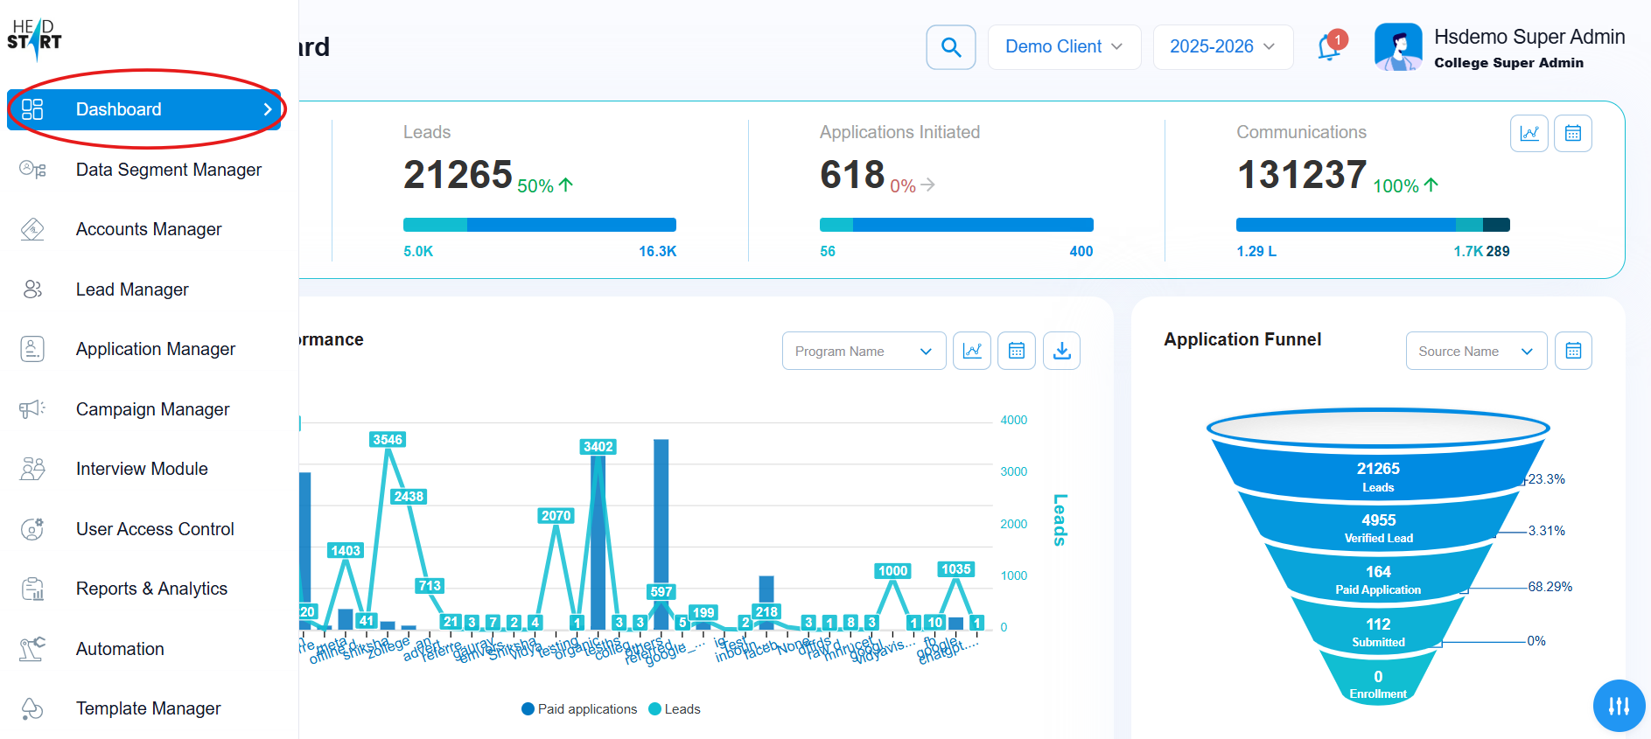Image resolution: width=1651 pixels, height=739 pixels.
Task: Open the notification bell
Action: click(1329, 47)
